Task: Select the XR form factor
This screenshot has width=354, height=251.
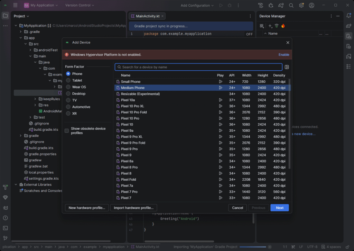Action: pos(68,113)
